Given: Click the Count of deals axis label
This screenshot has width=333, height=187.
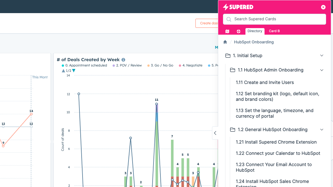Looking at the screenshot, I should pyautogui.click(x=63, y=140).
